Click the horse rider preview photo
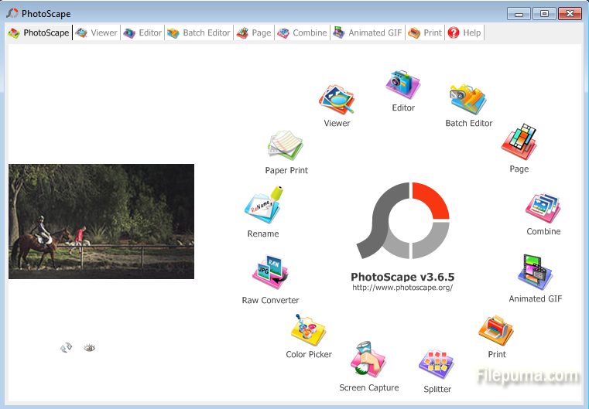589x409 pixels. click(x=101, y=221)
